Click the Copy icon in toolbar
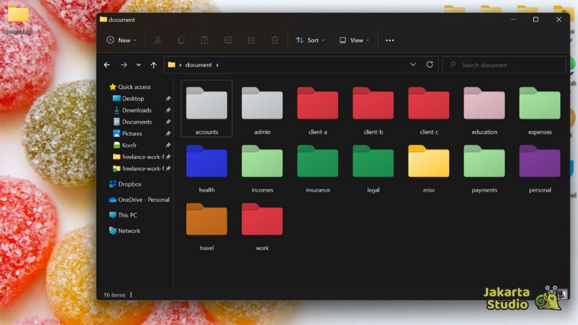 click(181, 40)
